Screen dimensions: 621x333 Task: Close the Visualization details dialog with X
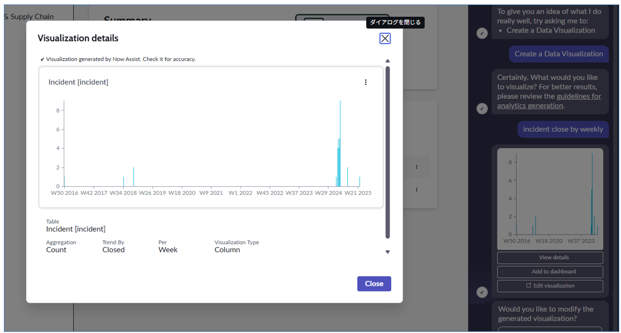coord(384,38)
